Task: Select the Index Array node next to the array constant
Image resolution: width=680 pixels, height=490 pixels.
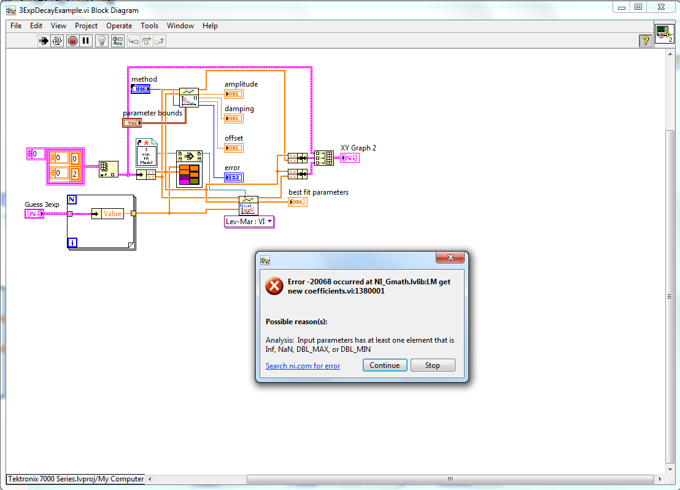Action: coord(109,169)
